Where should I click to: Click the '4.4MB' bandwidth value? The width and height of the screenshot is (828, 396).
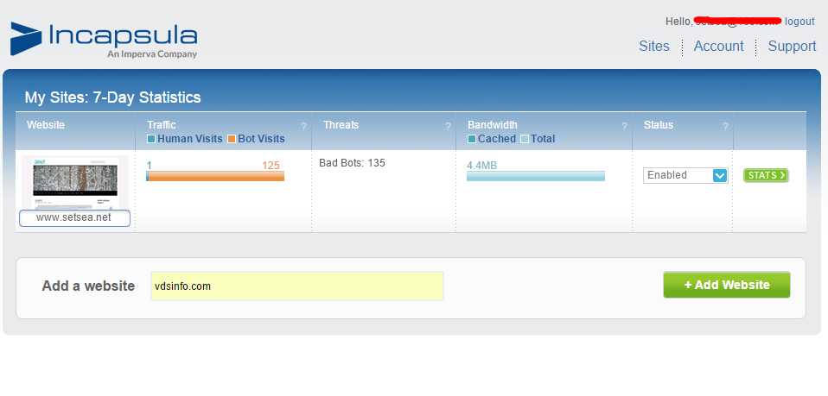point(481,166)
